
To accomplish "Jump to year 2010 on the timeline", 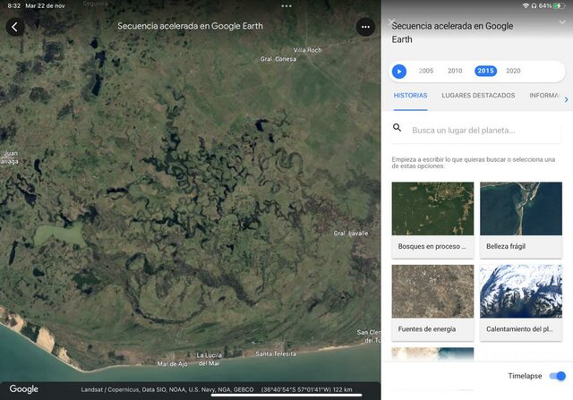I will pos(455,71).
